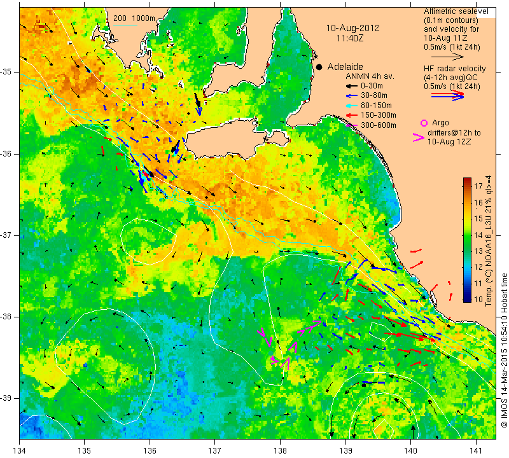This screenshot has width=509, height=458.
Task: Click the black altimetric velocity scale arrow
Action: point(447,57)
